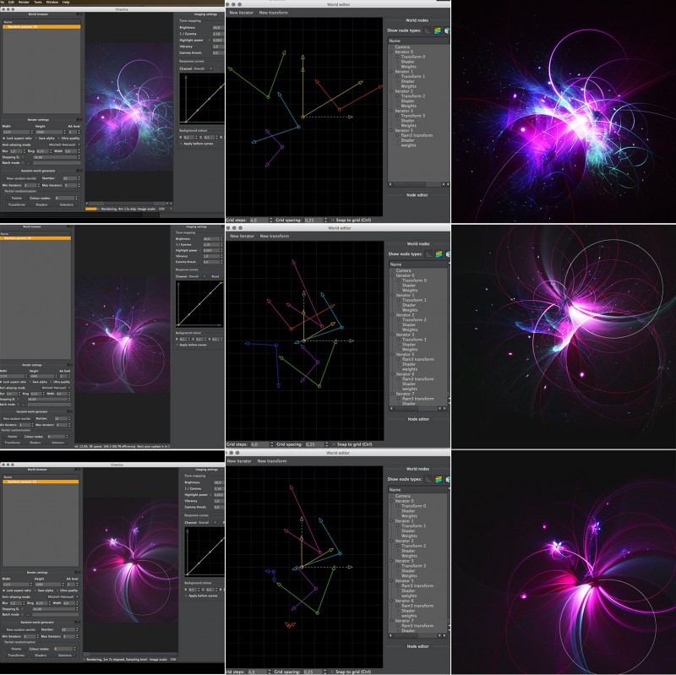Toggle shader node types in bottom World editor
This screenshot has height=675, width=676.
point(439,479)
